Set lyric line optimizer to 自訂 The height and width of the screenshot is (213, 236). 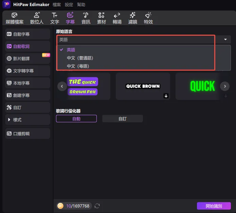(123, 119)
